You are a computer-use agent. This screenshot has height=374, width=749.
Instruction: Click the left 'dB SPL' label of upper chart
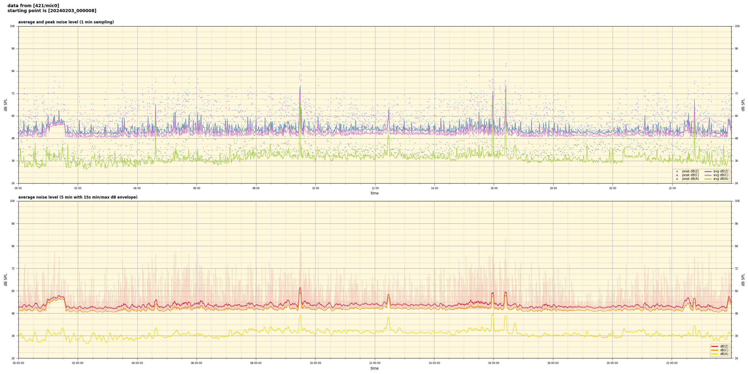click(6, 105)
